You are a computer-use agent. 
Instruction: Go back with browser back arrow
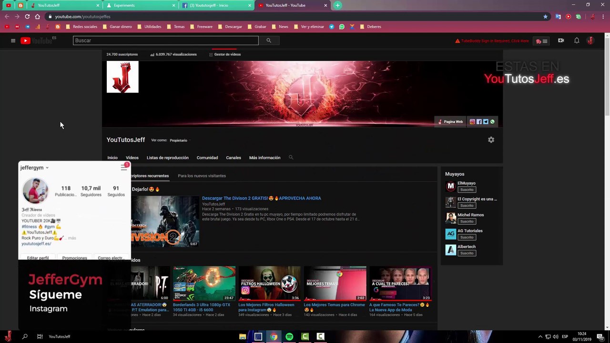tap(7, 16)
